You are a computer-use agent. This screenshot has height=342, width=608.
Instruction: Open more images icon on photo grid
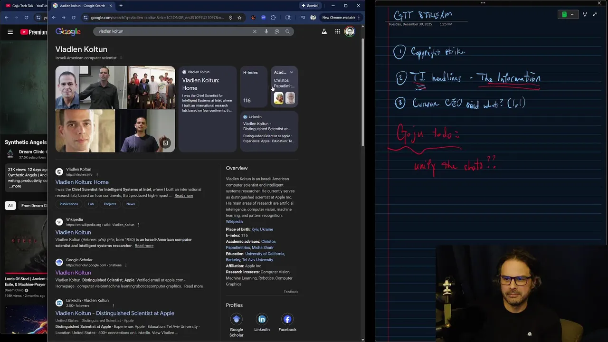(x=165, y=143)
